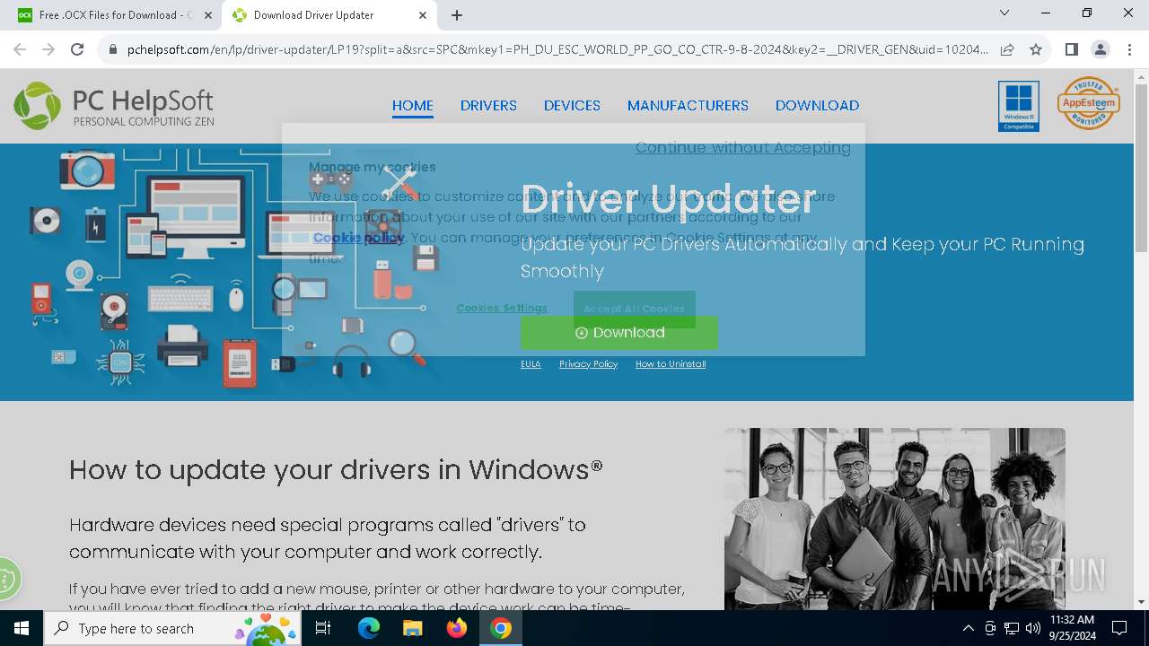Launch Firefox from the taskbar
Image resolution: width=1149 pixels, height=646 pixels.
coord(457,628)
